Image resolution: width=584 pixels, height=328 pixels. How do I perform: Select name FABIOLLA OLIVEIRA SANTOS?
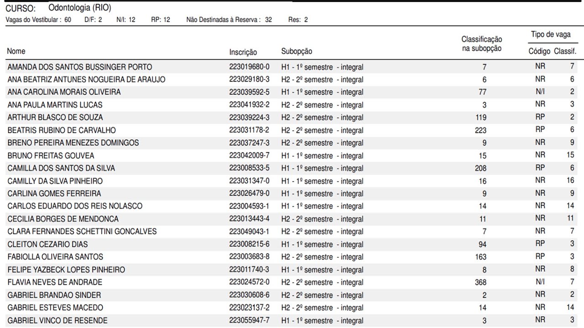click(55, 257)
